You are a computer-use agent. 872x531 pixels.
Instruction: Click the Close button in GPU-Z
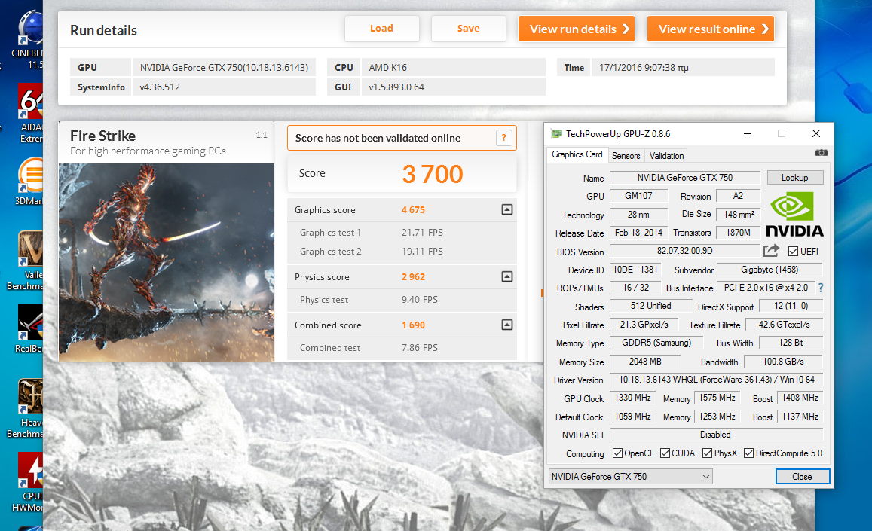coord(803,477)
